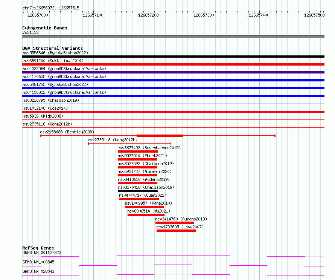Click esv2735116 (Wong2012b) variant label
335x280 pixels.
[x=47, y=124]
